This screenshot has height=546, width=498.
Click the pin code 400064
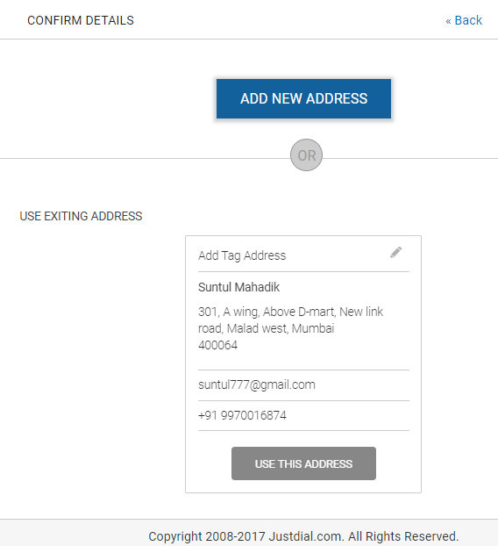coord(217,345)
